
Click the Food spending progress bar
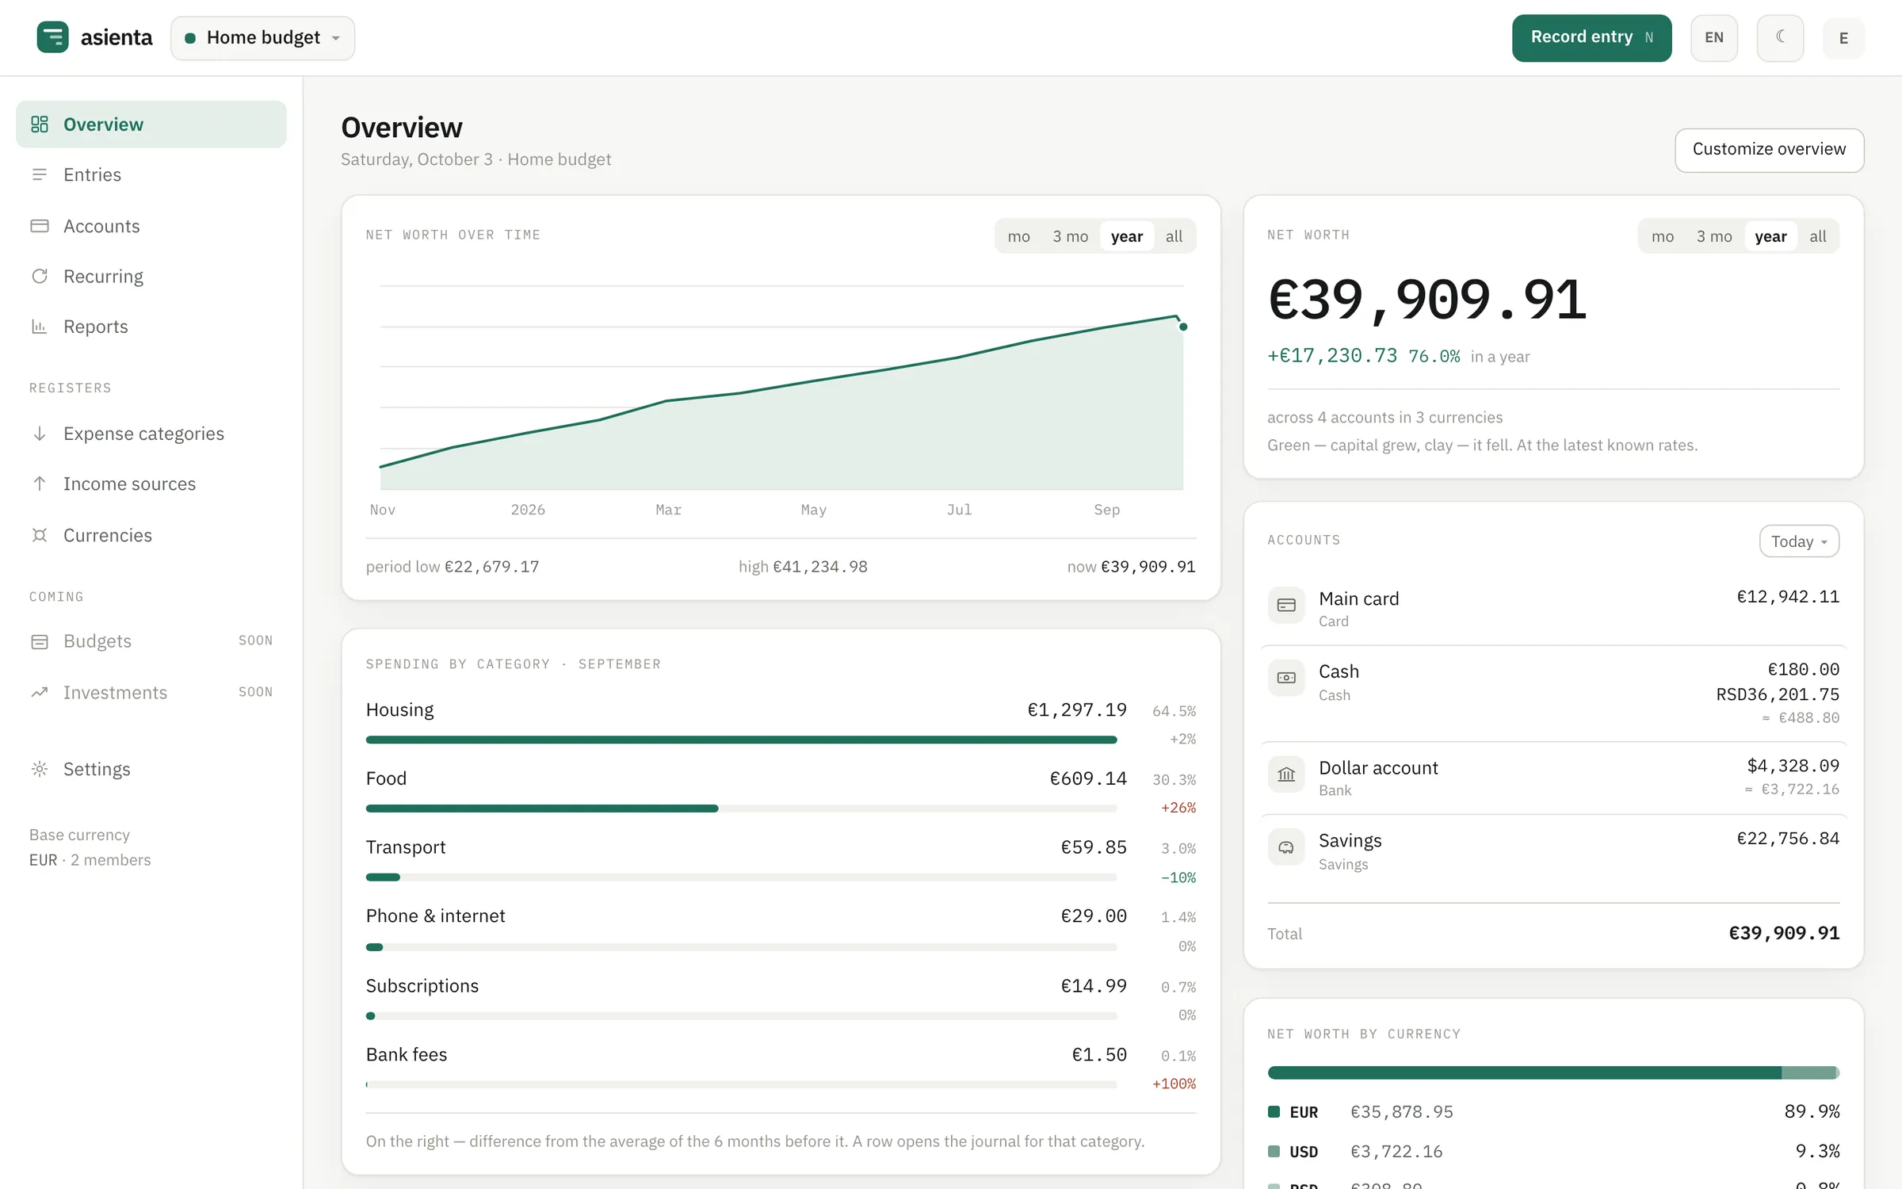click(741, 809)
